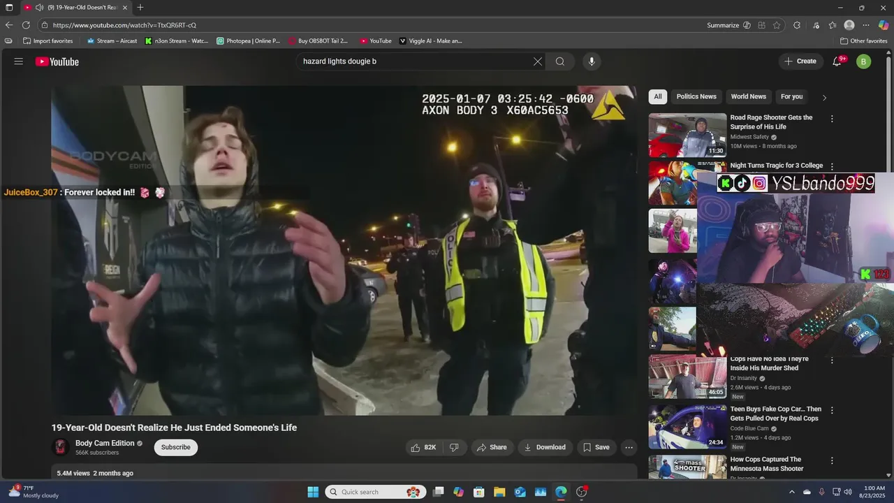Click the magnifier search button
This screenshot has height=503, width=894.
click(560, 61)
